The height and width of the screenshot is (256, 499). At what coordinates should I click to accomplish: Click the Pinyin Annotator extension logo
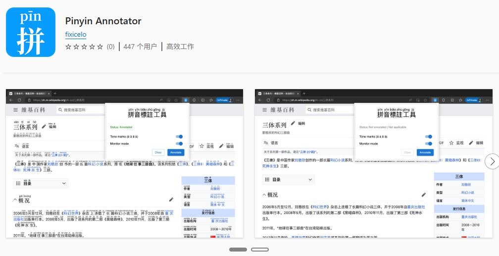coord(31,32)
